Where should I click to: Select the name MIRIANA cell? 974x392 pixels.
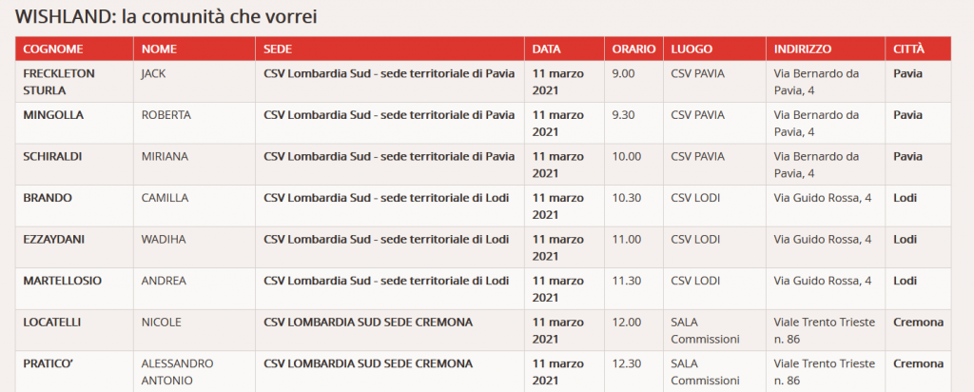(x=165, y=156)
